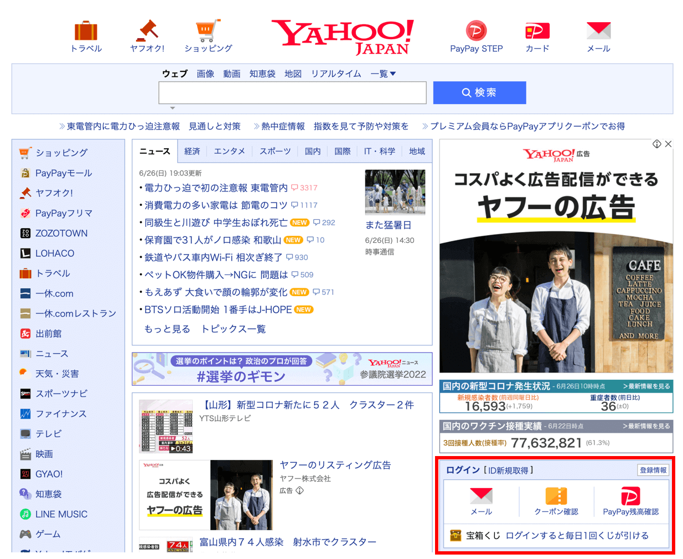This screenshot has height=559, width=683.
Task: Open the また猛暑日 news photo thumbnail
Action: coord(395,192)
